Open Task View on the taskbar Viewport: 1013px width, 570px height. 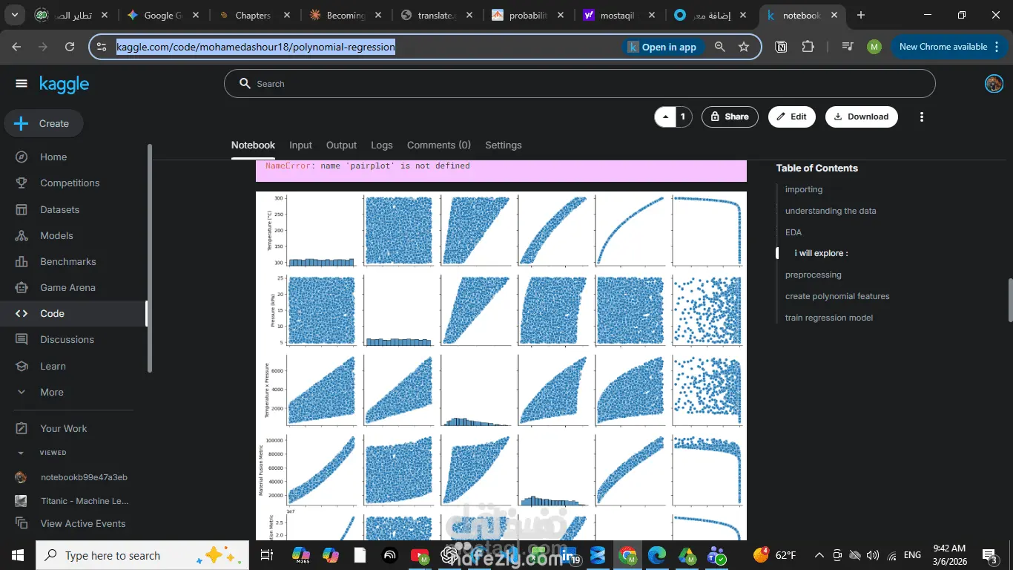267,555
